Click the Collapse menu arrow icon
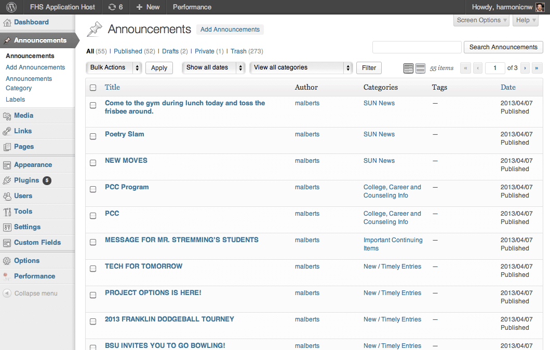Screen dimensions: 550x350 pos(7,293)
